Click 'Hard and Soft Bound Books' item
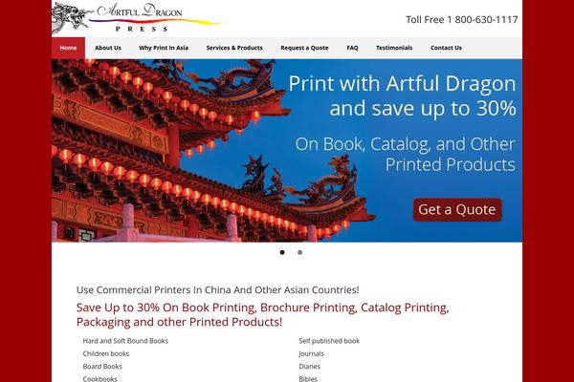574x382 pixels. 125,341
